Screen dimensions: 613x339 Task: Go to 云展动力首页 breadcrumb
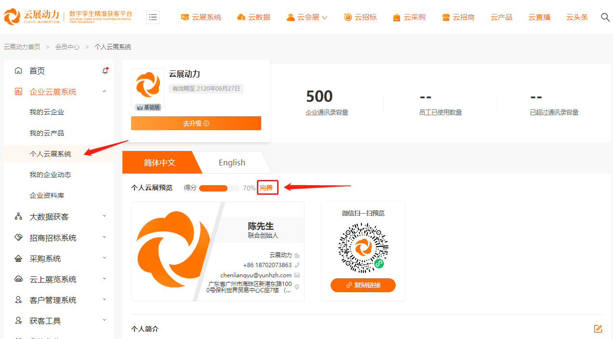pyautogui.click(x=22, y=47)
